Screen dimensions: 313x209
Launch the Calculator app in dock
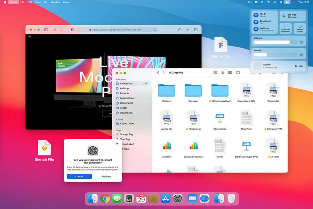click(129, 199)
